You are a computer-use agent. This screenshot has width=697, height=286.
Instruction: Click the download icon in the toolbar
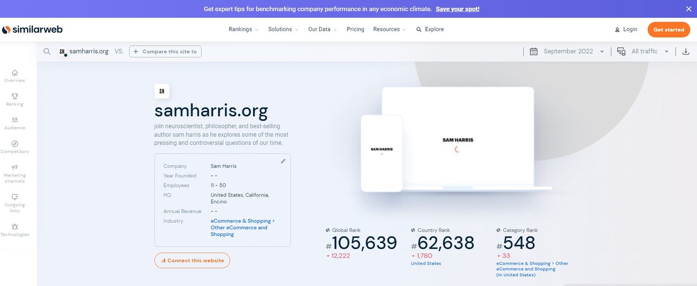[x=685, y=51]
